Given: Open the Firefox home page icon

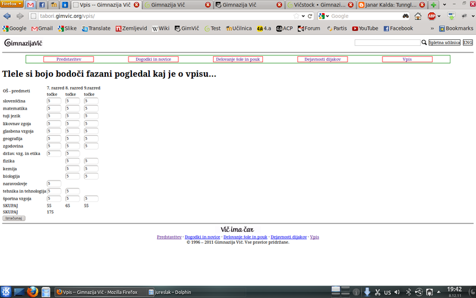Looking at the screenshot, I should (x=418, y=16).
